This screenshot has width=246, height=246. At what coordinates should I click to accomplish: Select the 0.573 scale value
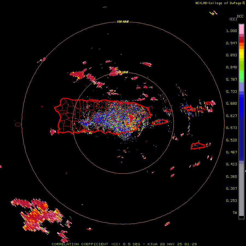(232, 128)
